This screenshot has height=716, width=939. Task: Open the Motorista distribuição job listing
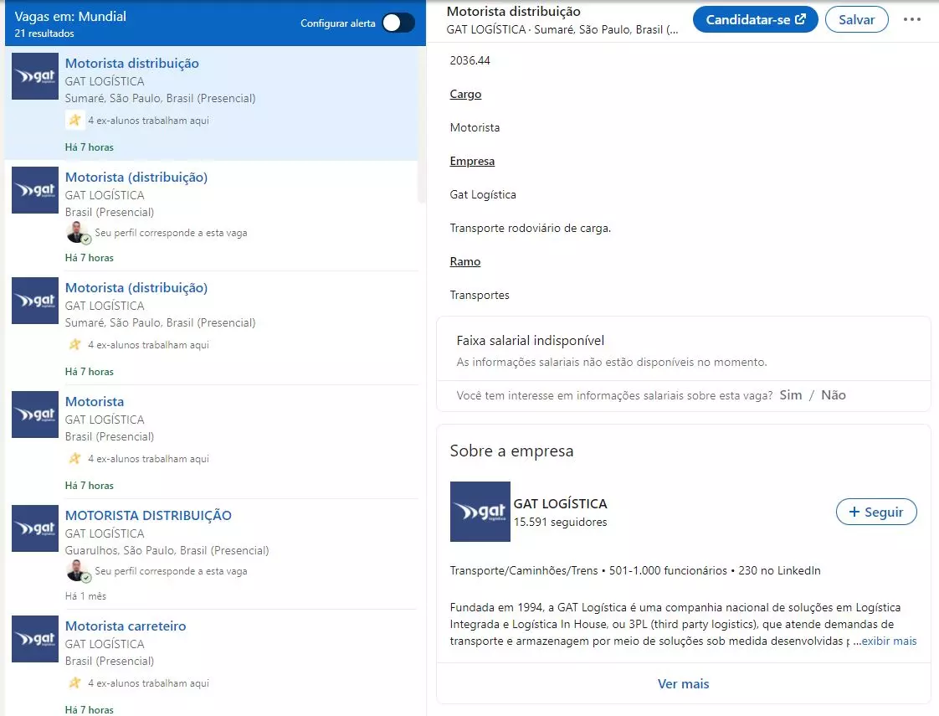(x=131, y=63)
